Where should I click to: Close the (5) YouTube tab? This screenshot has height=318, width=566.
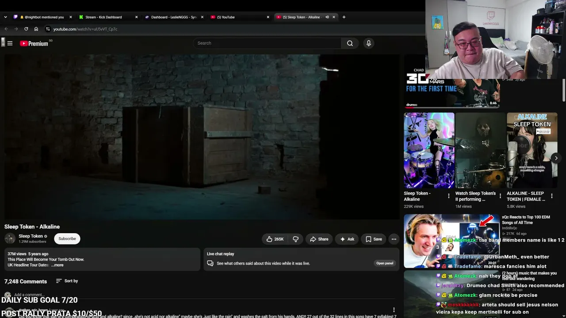[x=268, y=17]
